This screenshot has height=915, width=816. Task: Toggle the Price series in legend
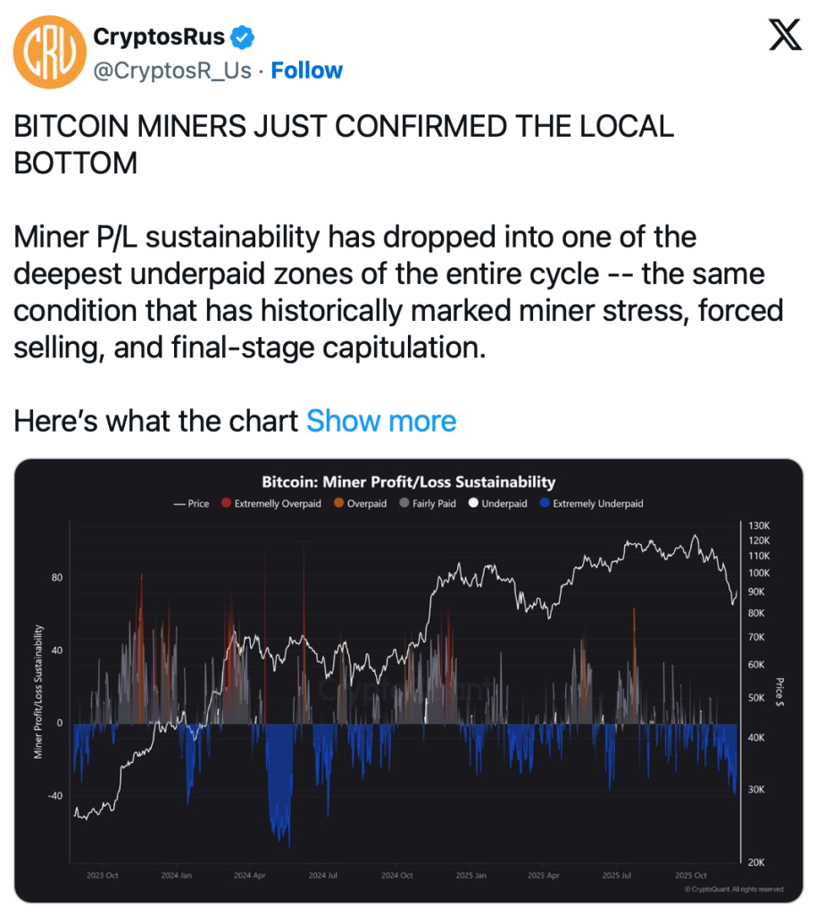point(191,504)
